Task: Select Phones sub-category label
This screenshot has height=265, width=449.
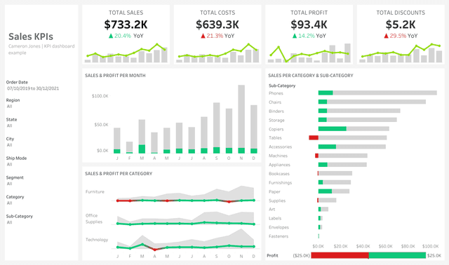Action: [276, 93]
